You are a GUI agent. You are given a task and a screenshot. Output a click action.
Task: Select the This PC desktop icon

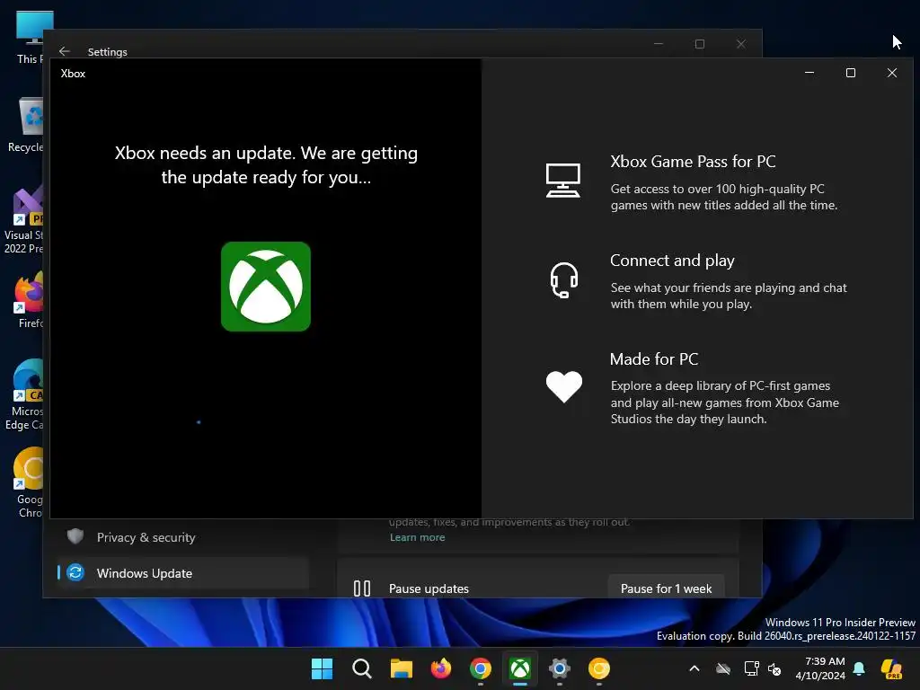30,37
